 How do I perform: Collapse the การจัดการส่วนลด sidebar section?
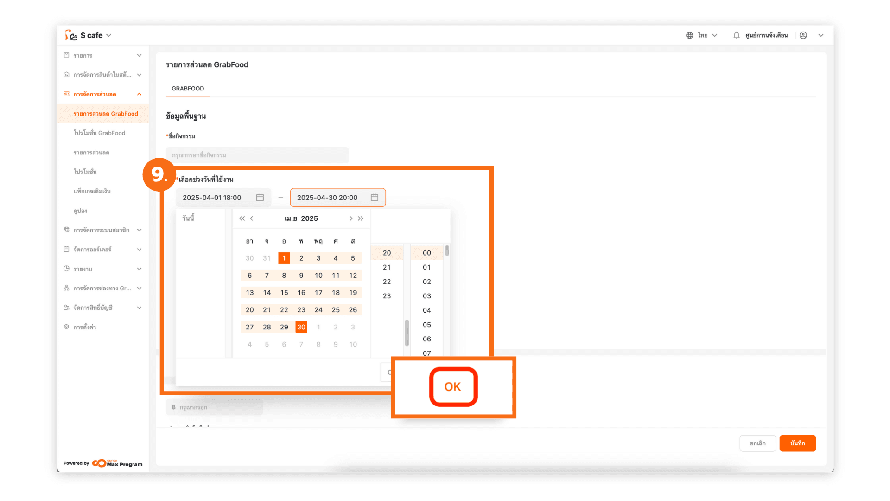coord(139,94)
